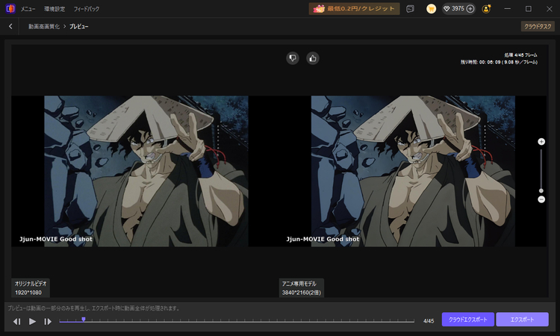Screen dimensions: 560x336
Task: Click アニメ専用モデル 3840*2160 label
Action: [x=302, y=287]
